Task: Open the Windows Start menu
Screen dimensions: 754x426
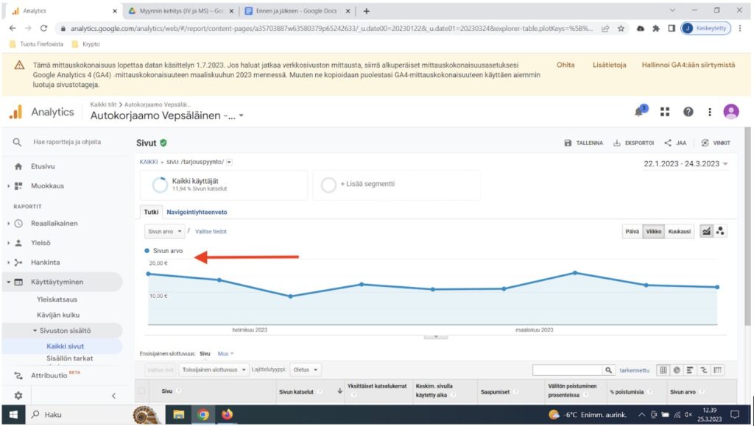Action: point(13,414)
